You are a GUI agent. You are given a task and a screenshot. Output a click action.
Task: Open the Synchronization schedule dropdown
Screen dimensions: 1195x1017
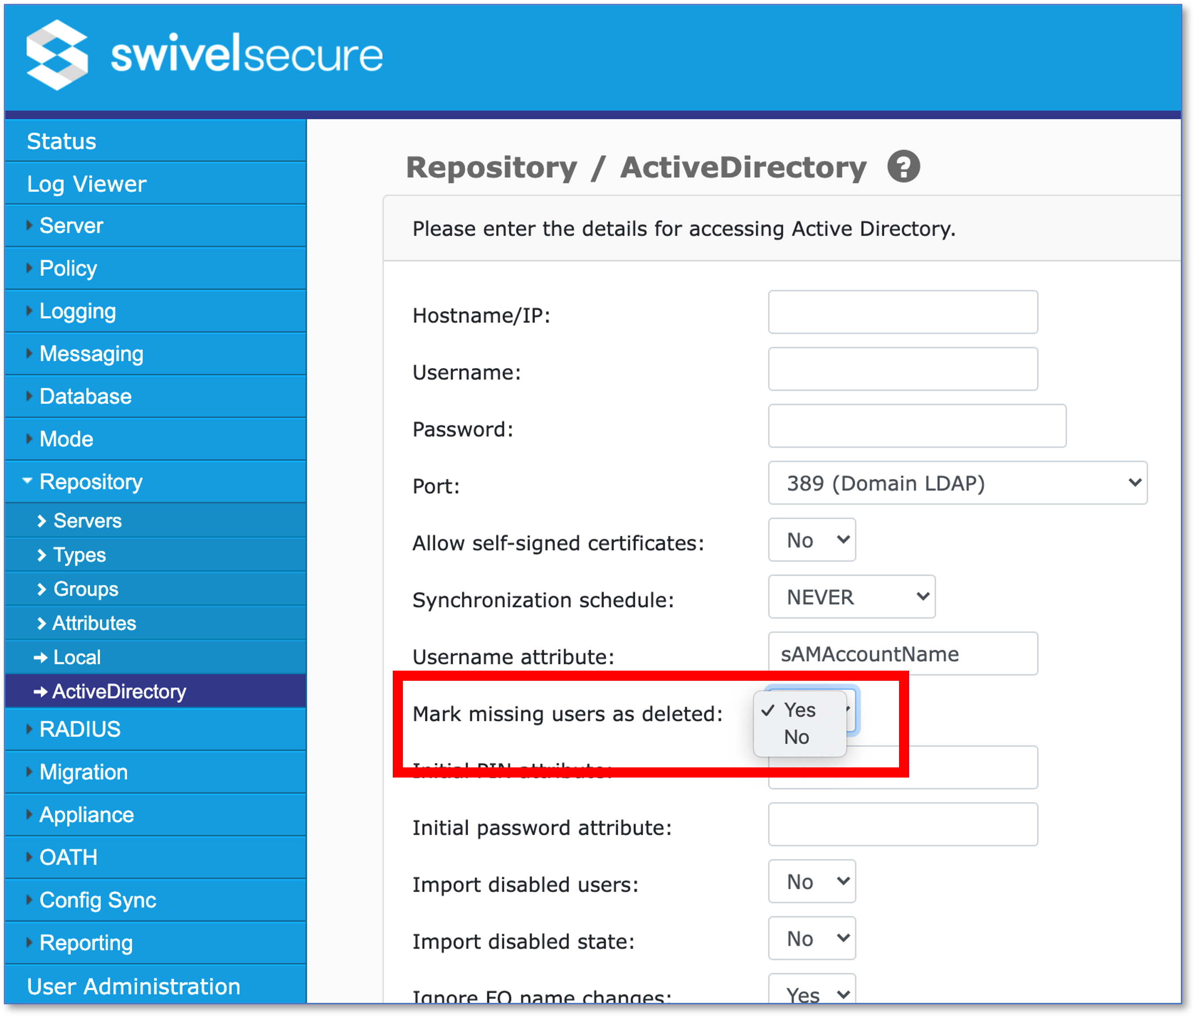click(x=851, y=597)
